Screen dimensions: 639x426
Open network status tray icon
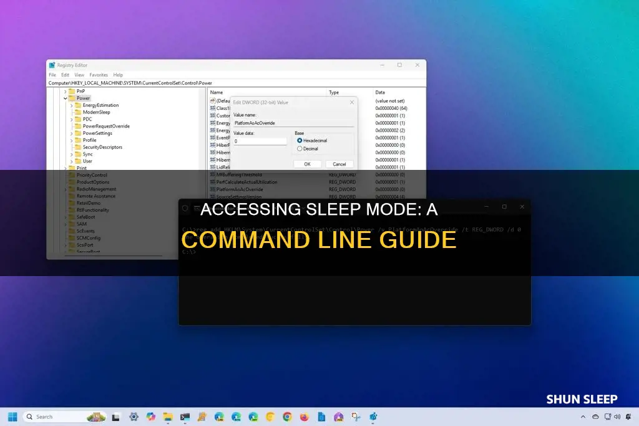[x=608, y=417]
